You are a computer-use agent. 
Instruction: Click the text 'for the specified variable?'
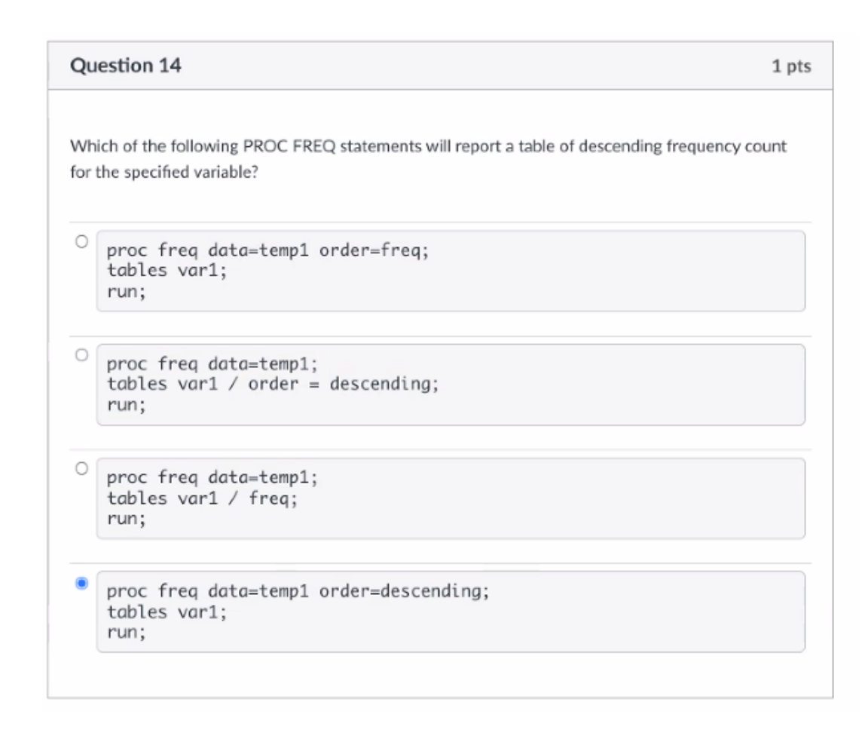(164, 172)
